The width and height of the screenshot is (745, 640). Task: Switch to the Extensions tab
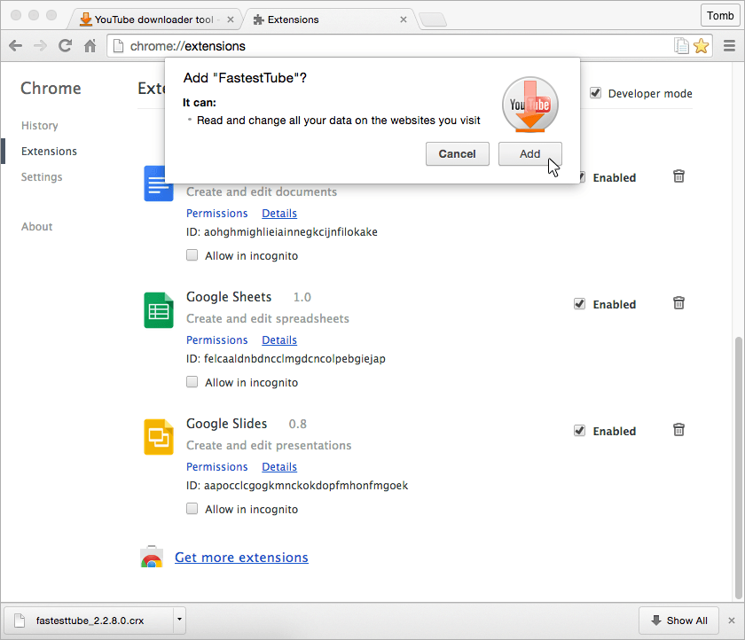point(328,20)
